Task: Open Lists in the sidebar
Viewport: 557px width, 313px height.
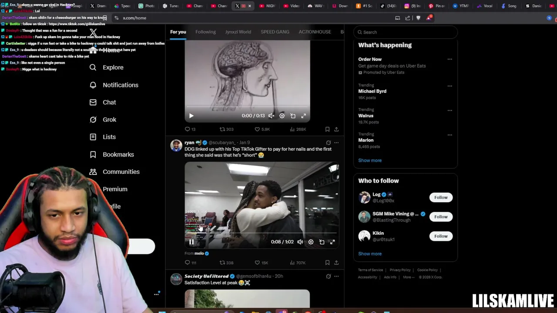Action: tap(103, 137)
